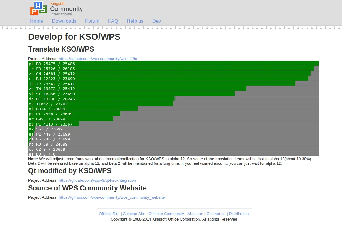
Task: Click the pl PL 4113 / 23367 progress bar
Action: 174,124
